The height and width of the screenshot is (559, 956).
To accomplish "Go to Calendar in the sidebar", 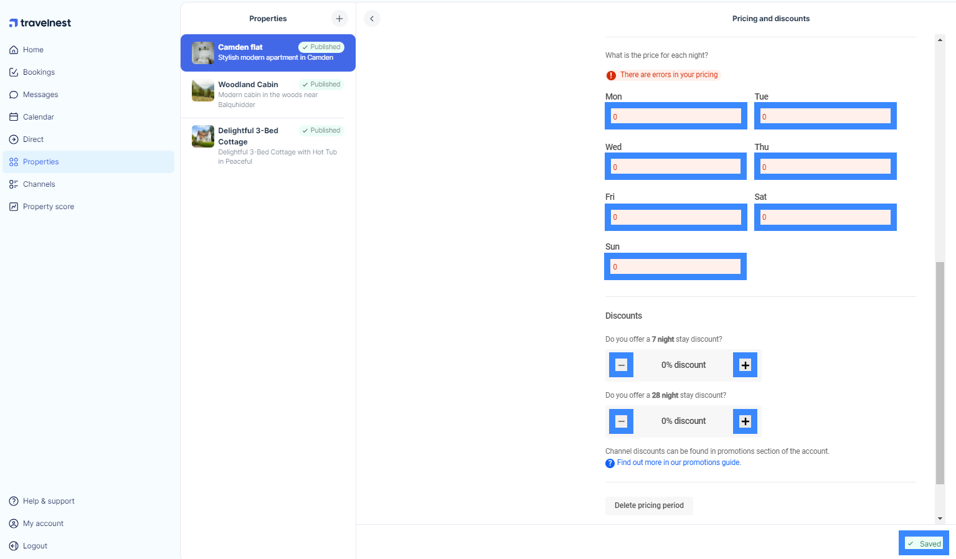I will (x=38, y=117).
